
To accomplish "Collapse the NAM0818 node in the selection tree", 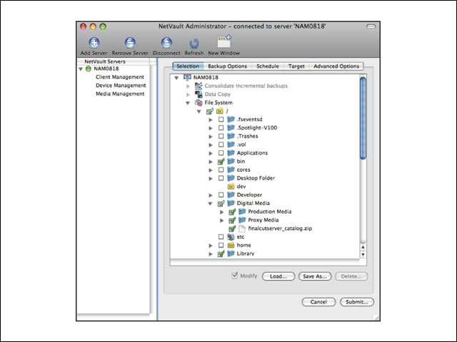I will [x=176, y=78].
